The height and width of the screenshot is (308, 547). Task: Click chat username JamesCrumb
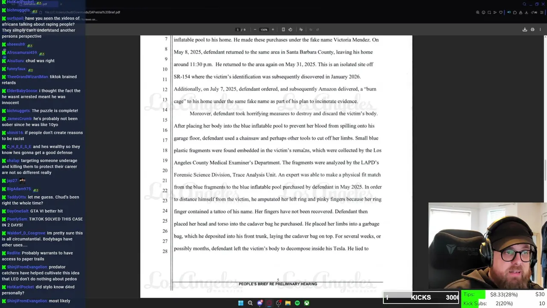pos(19,119)
